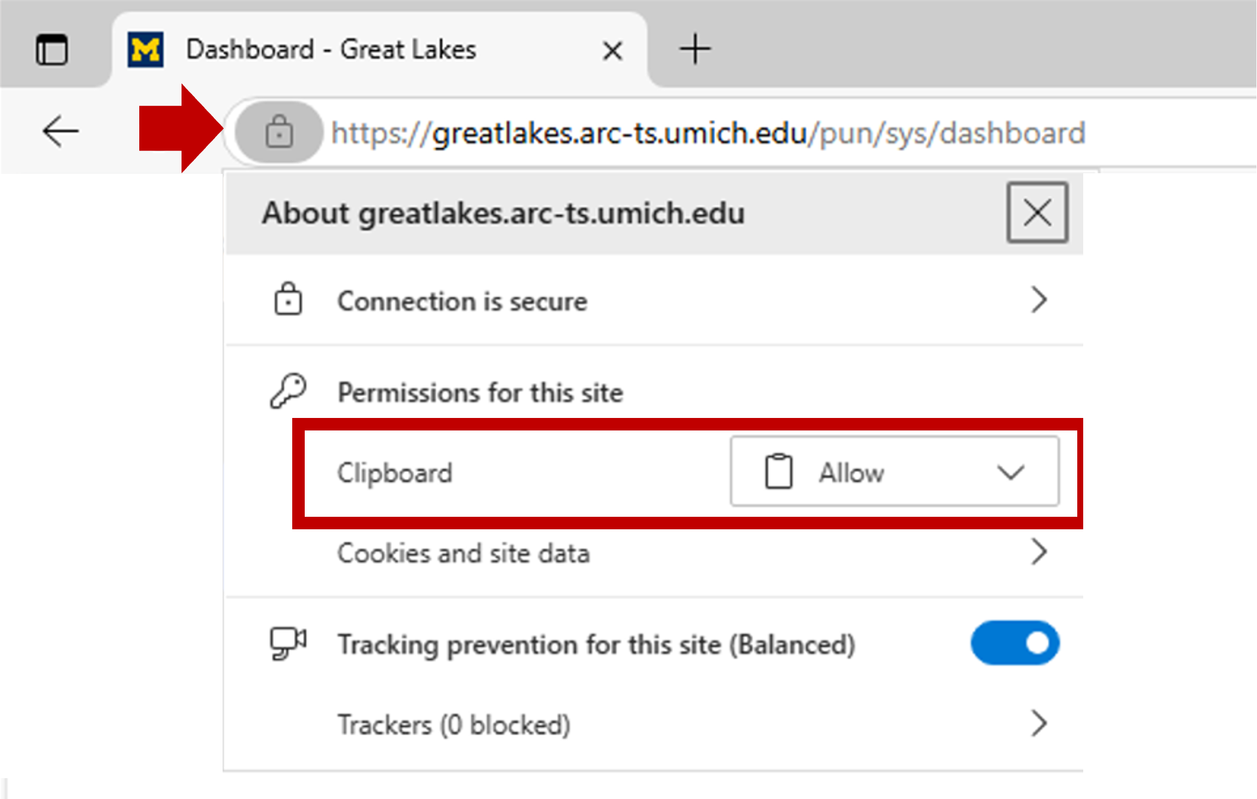
Task: Close the Dashboard - Great Lakes tab
Action: [x=612, y=51]
